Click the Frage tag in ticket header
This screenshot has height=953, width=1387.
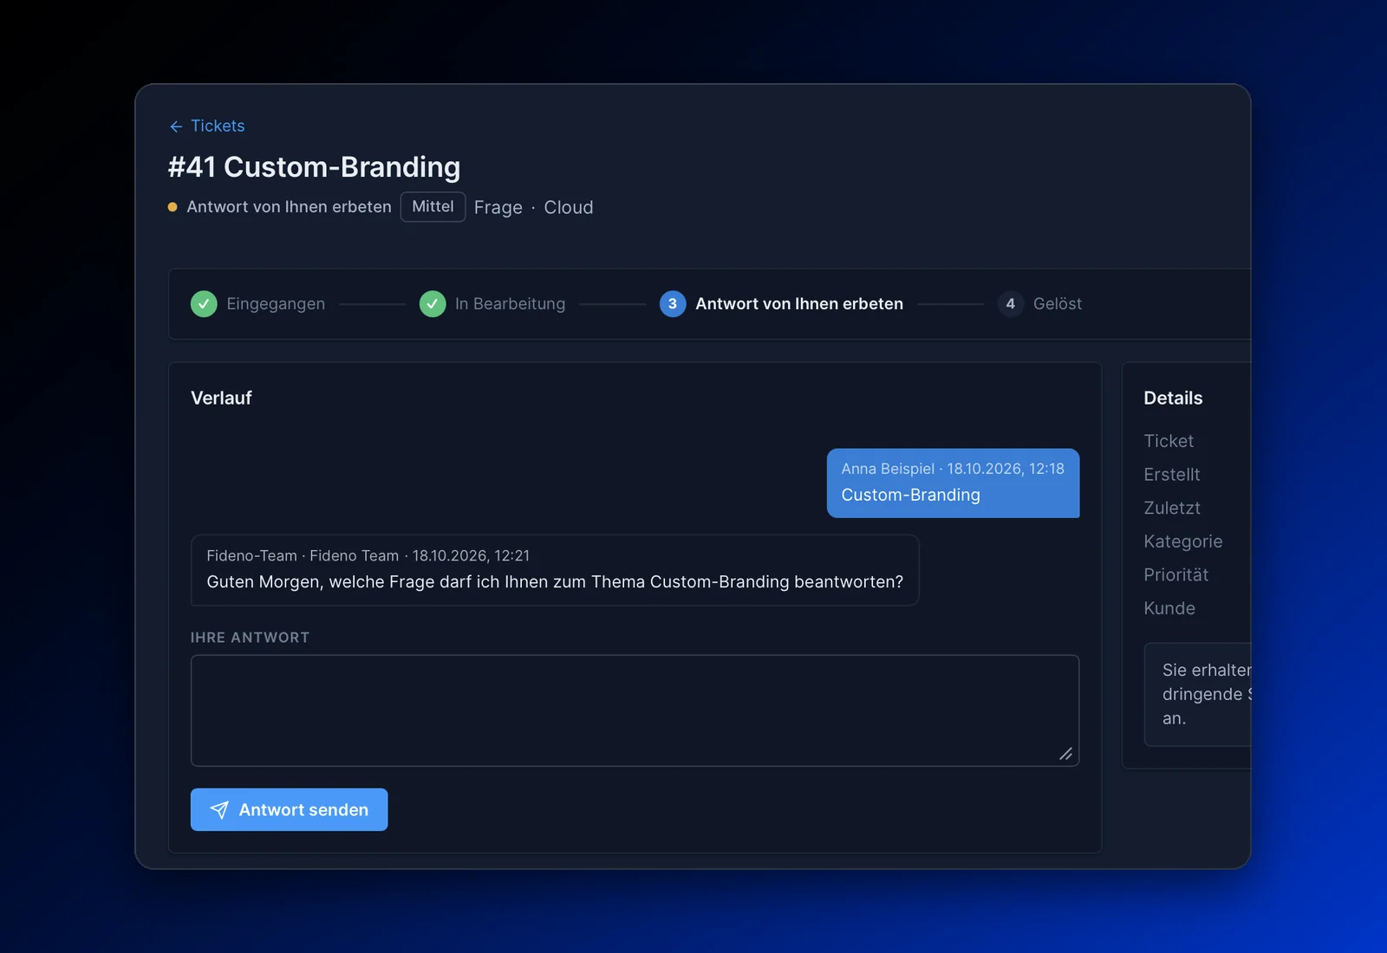[498, 208]
